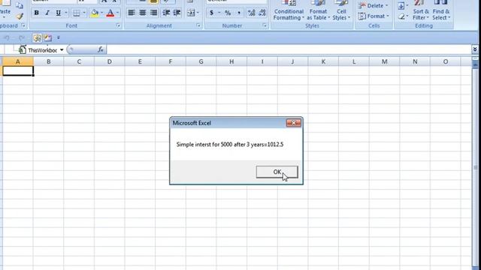Screen dimensions: 481x270
Task: Click second custom icon in quick toolbar
Action: click(x=48, y=38)
